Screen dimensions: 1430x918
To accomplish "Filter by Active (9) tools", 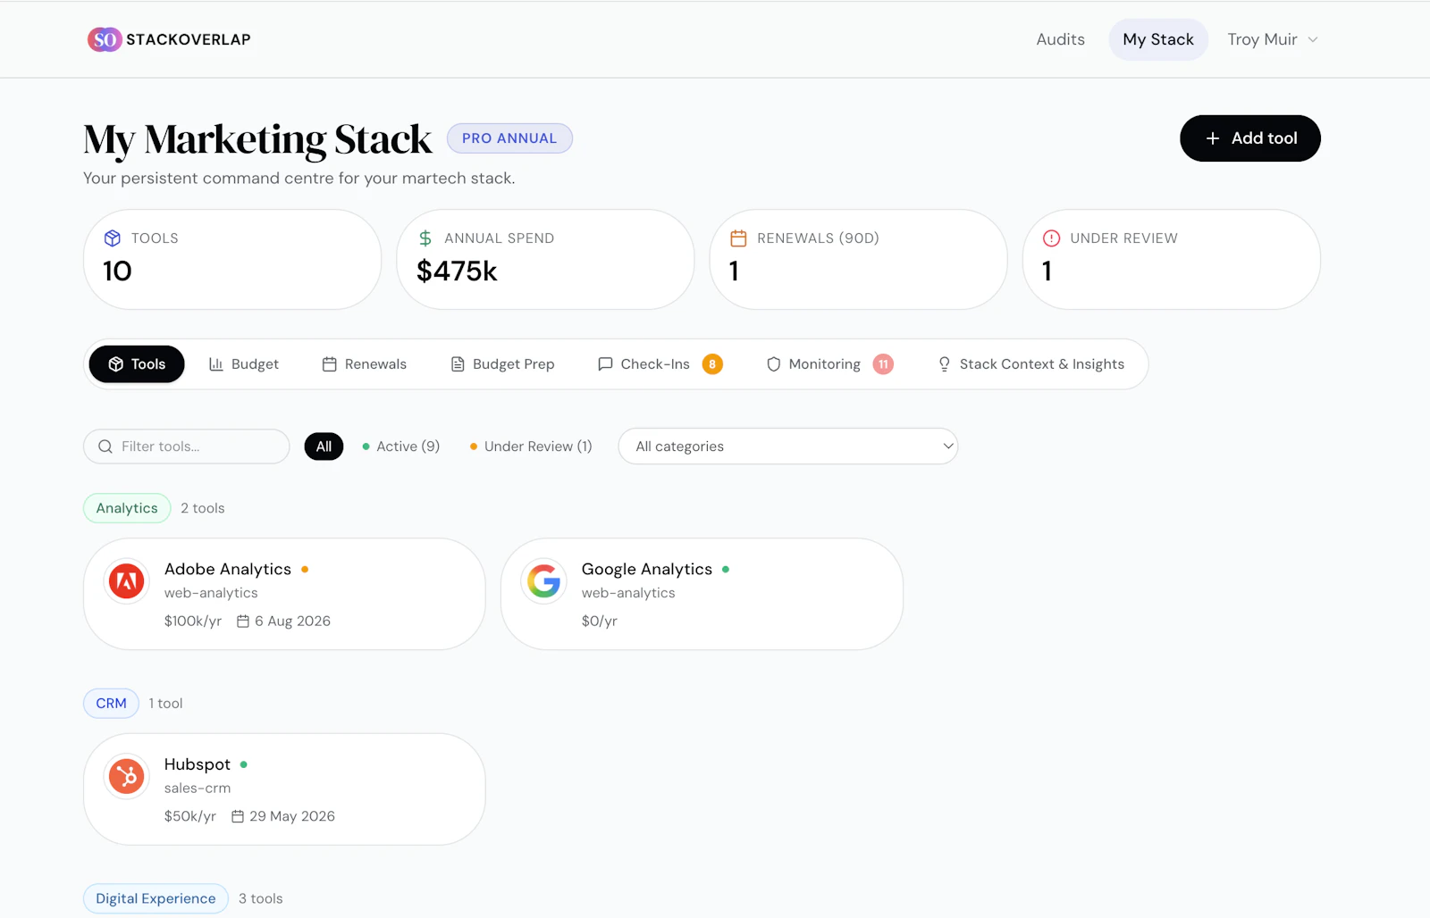I will 401,446.
